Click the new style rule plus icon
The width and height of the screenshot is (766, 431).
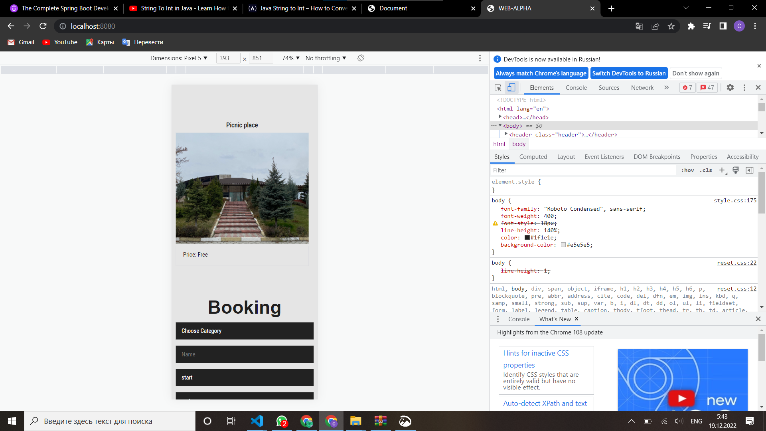(x=722, y=170)
